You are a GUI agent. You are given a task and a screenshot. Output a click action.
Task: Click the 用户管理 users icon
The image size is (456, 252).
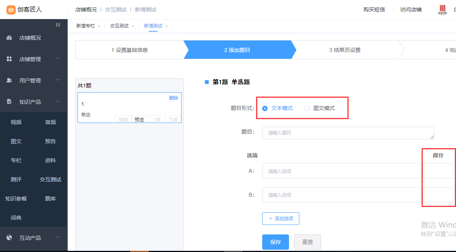(10, 81)
